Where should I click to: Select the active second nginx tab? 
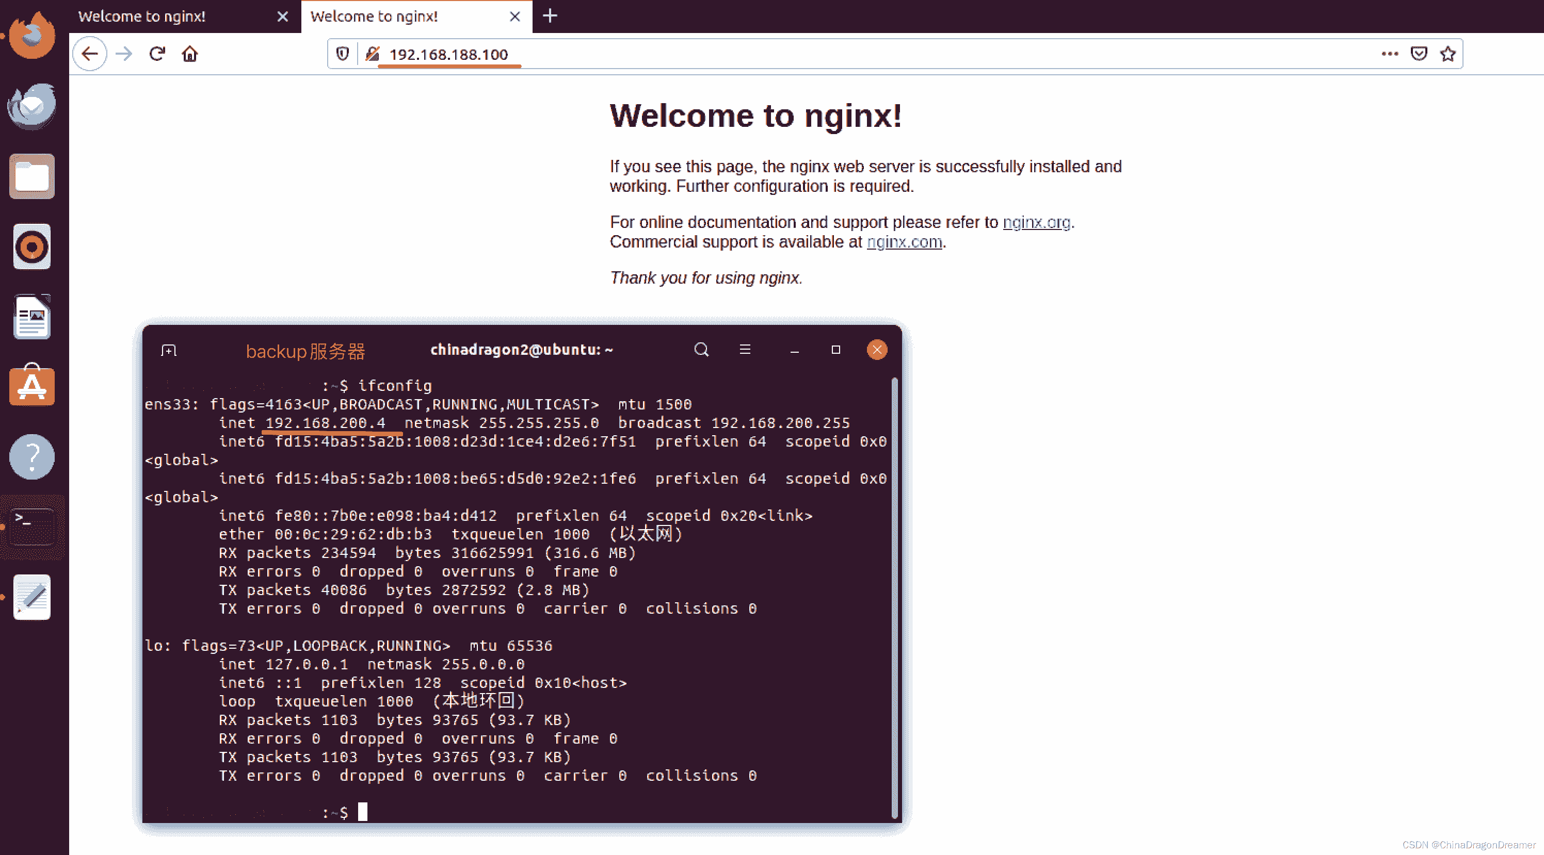[416, 17]
